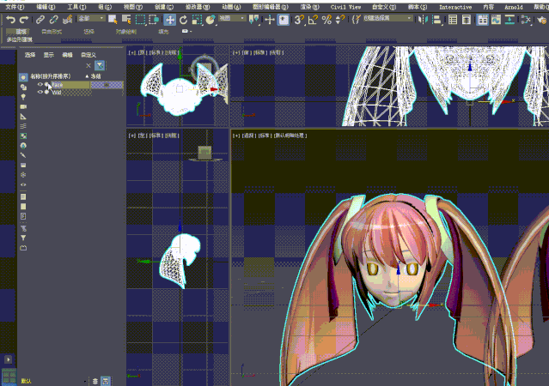Clear the scene explorer search with X
This screenshot has height=386, width=549.
pos(88,65)
